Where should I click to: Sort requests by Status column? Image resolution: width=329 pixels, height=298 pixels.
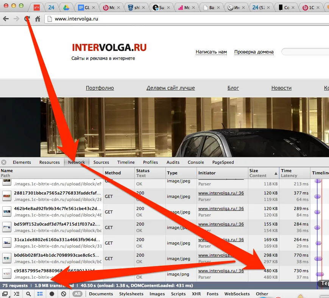pos(150,173)
